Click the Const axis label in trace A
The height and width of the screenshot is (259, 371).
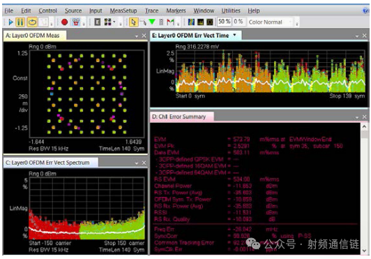pyautogui.click(x=20, y=78)
